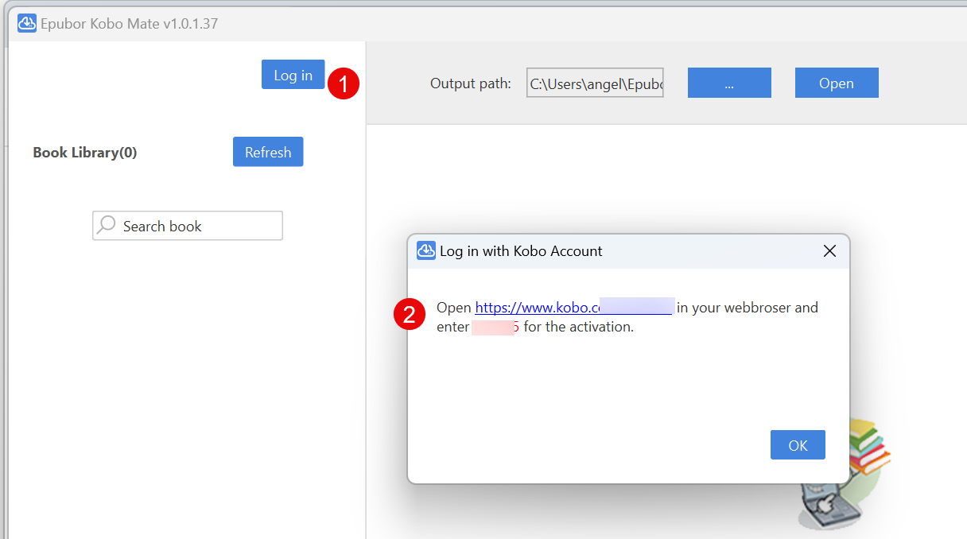Open the output folder

point(837,83)
